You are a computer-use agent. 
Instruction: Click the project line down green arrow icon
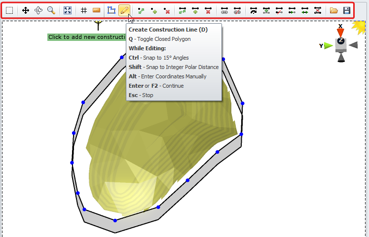266,10
